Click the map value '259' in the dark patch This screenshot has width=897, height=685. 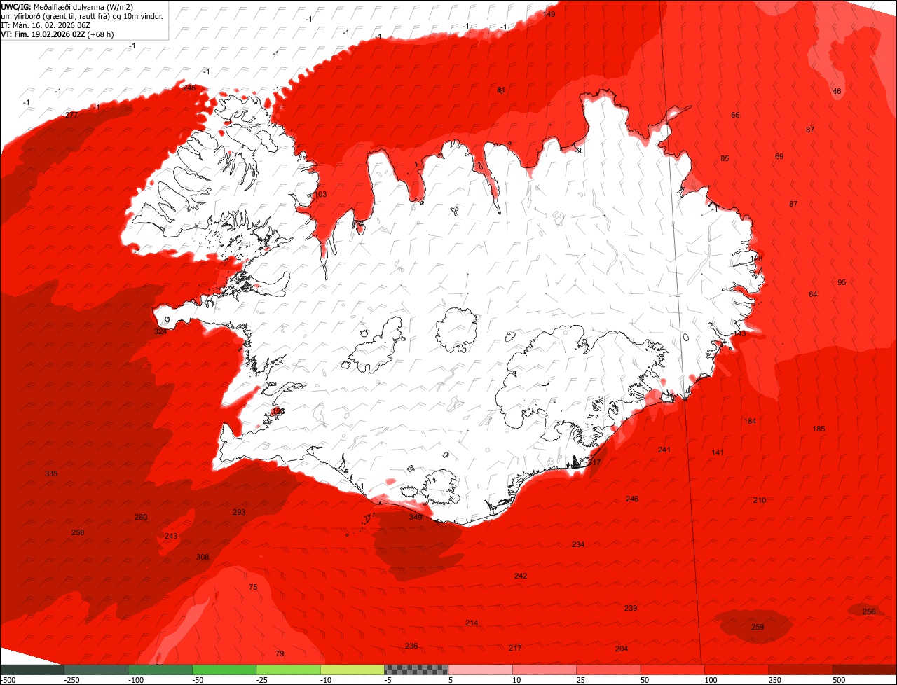click(x=758, y=628)
